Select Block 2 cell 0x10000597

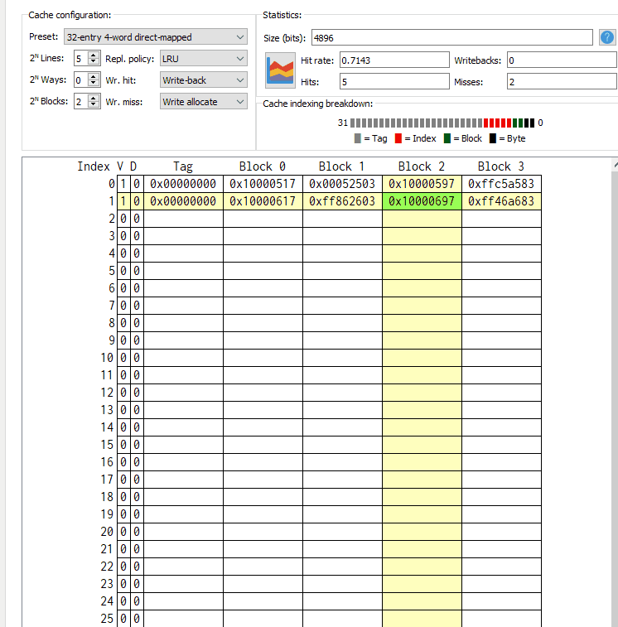pyautogui.click(x=422, y=184)
